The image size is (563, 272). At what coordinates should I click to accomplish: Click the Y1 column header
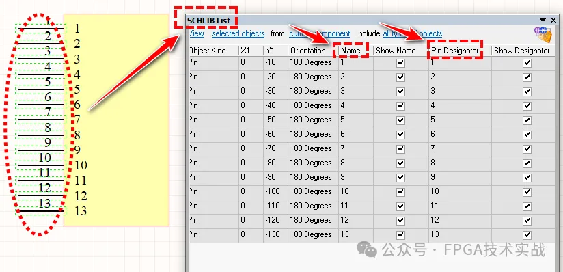point(275,51)
